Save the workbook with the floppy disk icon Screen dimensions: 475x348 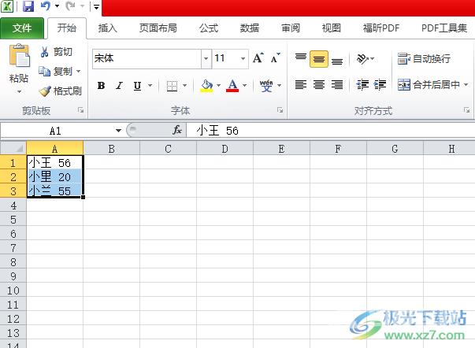28,6
